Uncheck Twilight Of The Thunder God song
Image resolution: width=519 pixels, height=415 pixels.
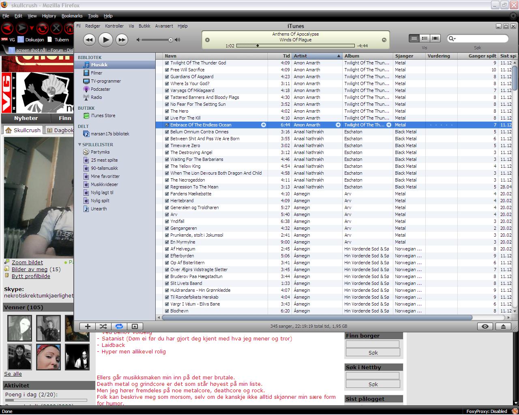click(x=167, y=63)
